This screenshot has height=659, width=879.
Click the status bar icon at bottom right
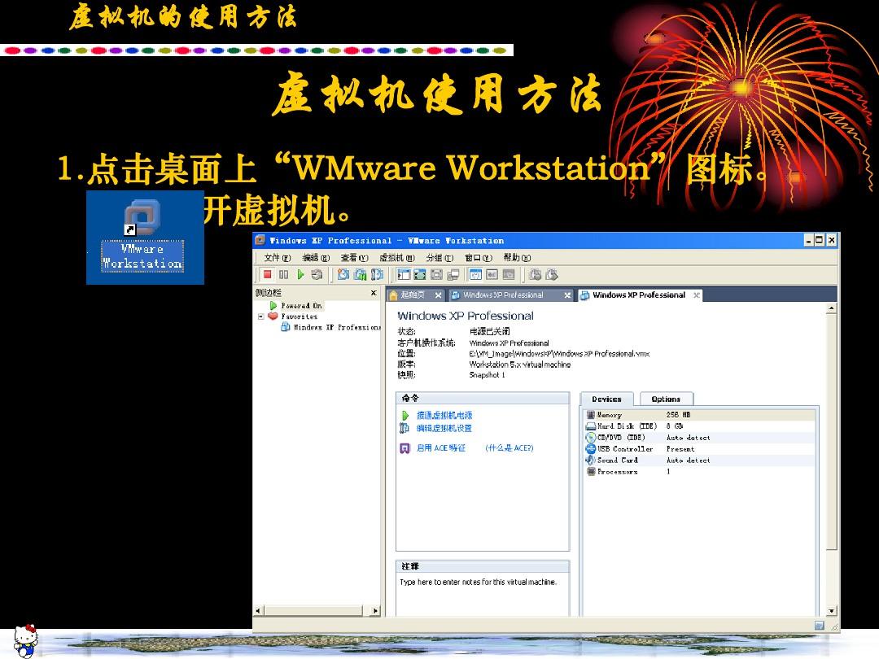819,626
